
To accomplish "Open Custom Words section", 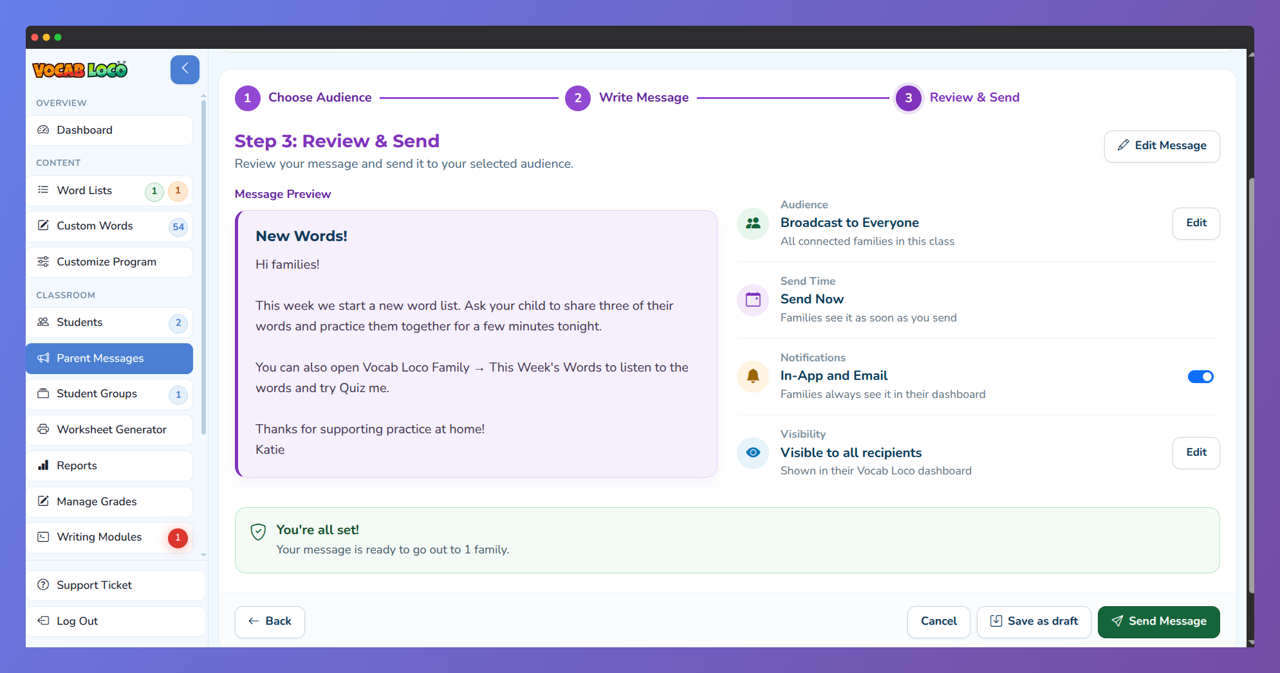I will (109, 226).
